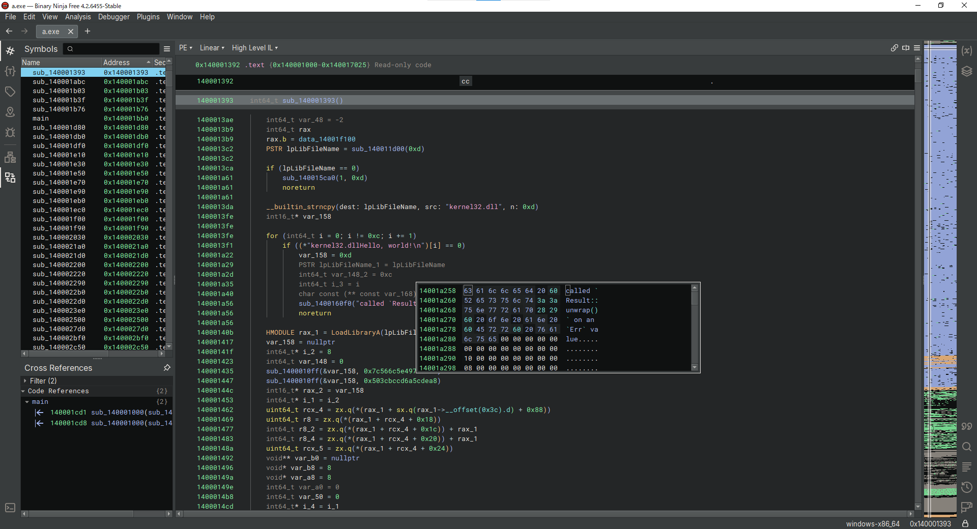Open the Stack layers sidebar icon
Screen dimensions: 977x529
pos(967,71)
